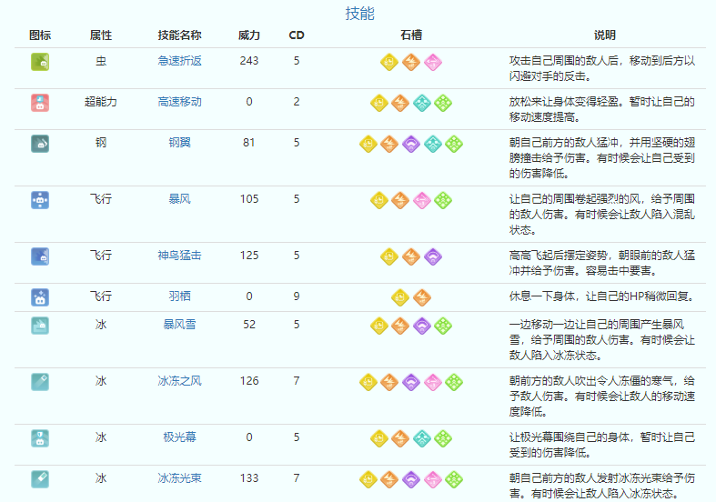
Task: Click the 技能名称 column header
Action: tap(179, 35)
